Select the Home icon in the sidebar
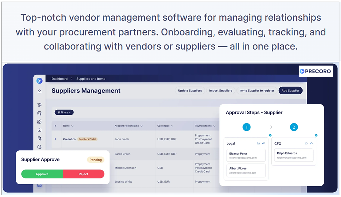Image resolution: width=341 pixels, height=197 pixels. 39,91
